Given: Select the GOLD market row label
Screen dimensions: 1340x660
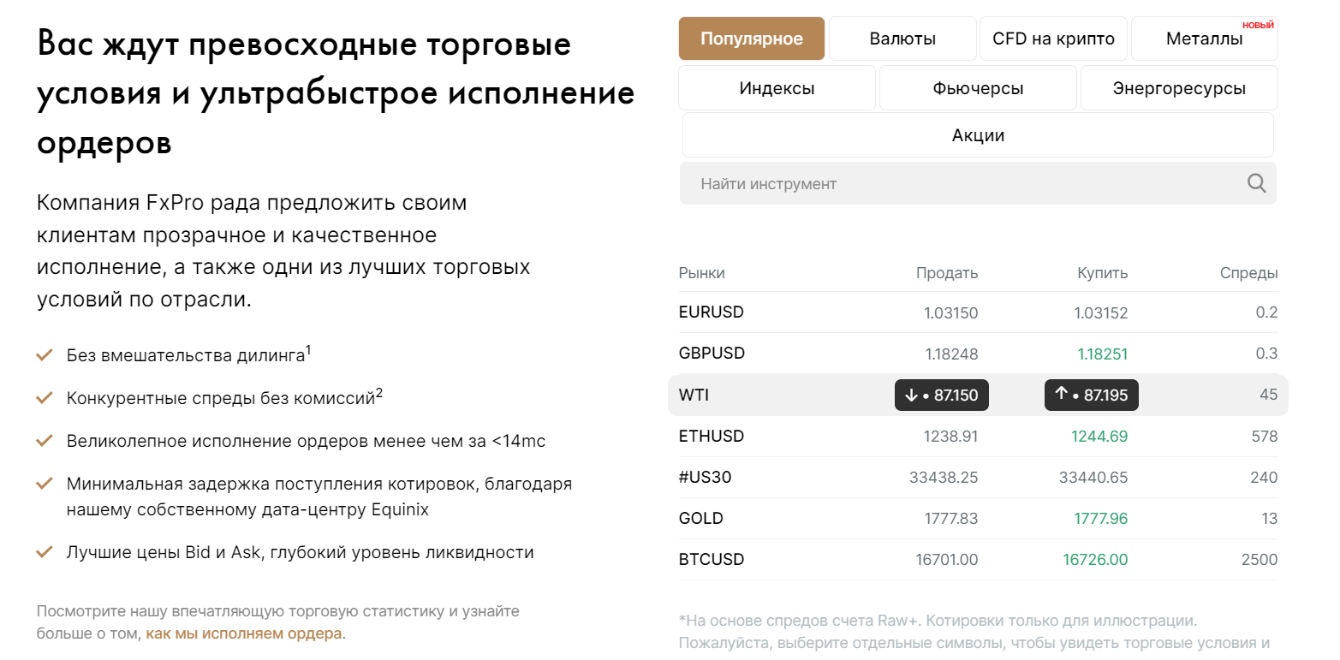Looking at the screenshot, I should click(x=701, y=519).
